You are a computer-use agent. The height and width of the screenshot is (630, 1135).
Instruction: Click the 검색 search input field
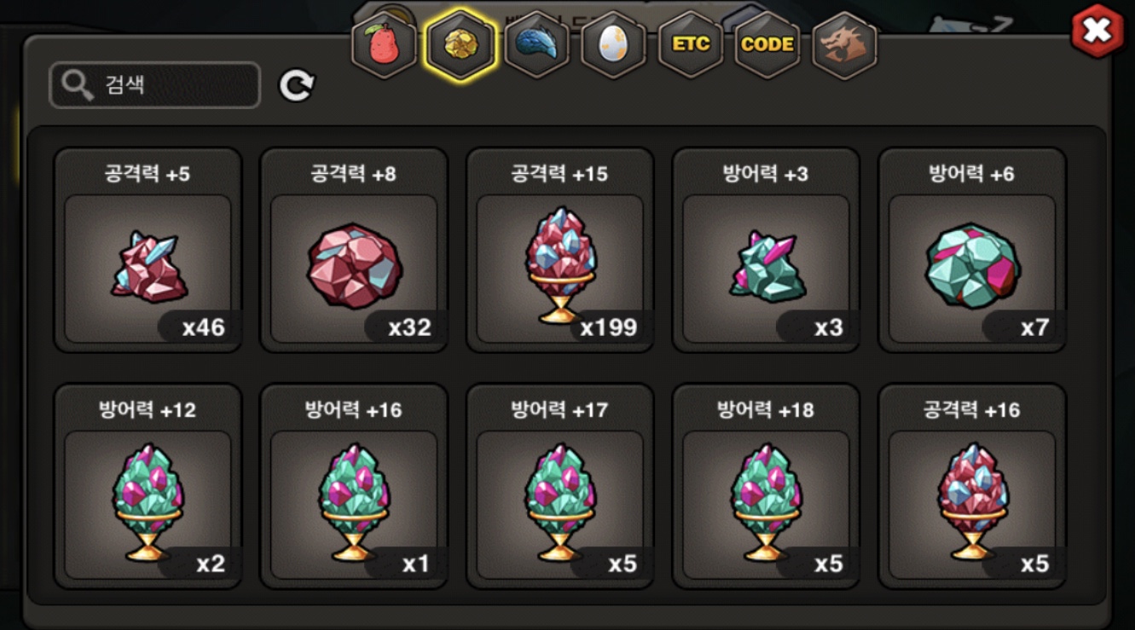155,85
